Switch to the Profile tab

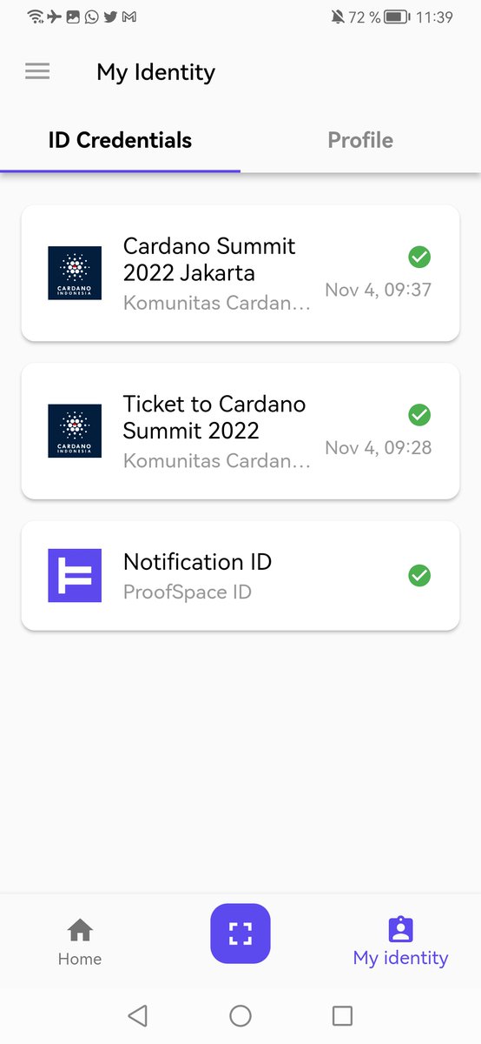pos(360,140)
